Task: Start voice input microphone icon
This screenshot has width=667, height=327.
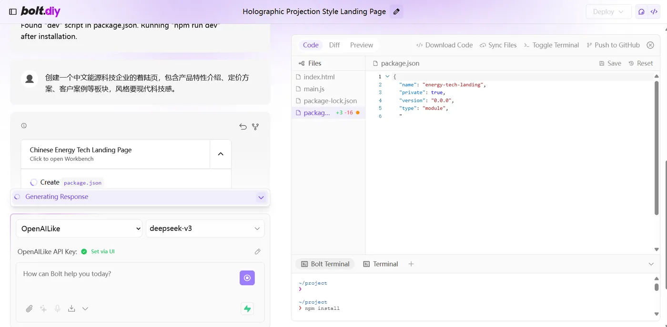Action: point(58,309)
